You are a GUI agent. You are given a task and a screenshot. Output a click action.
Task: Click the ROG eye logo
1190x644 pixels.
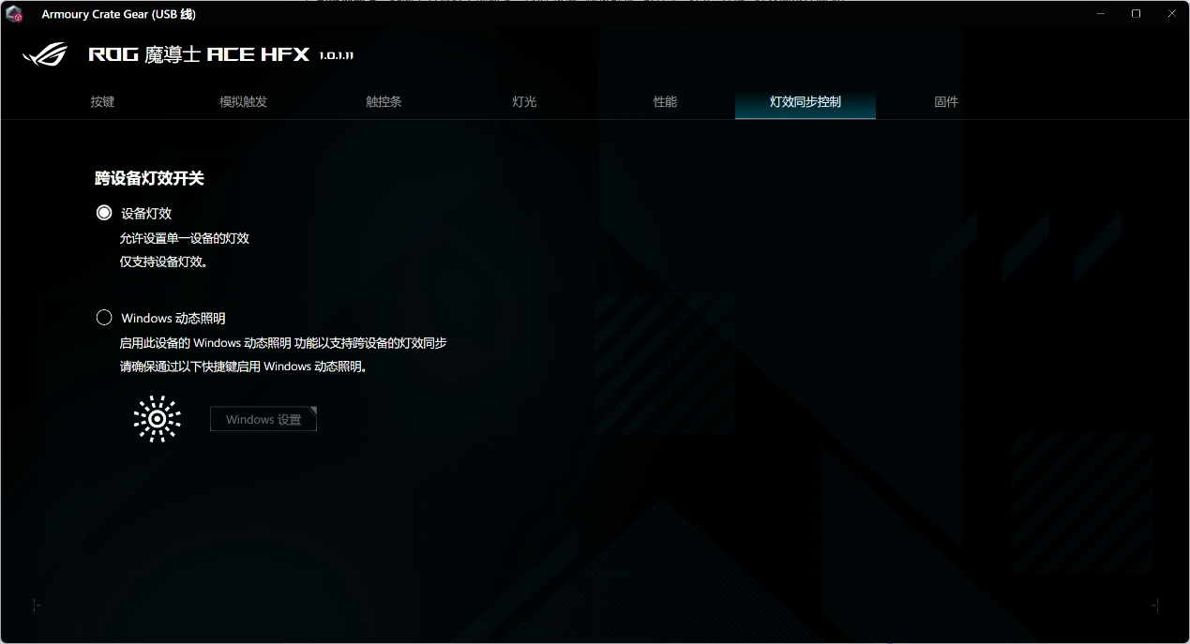click(45, 54)
